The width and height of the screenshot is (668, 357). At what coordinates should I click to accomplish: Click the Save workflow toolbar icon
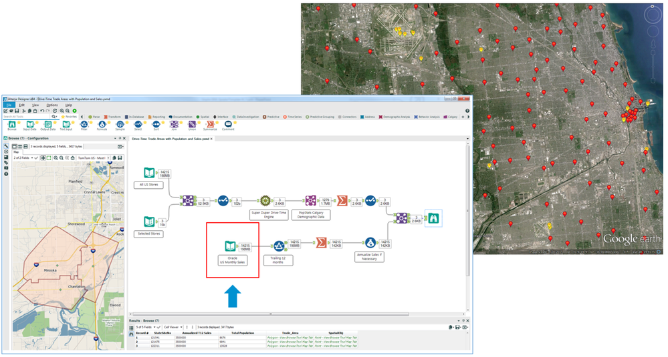coord(17,111)
